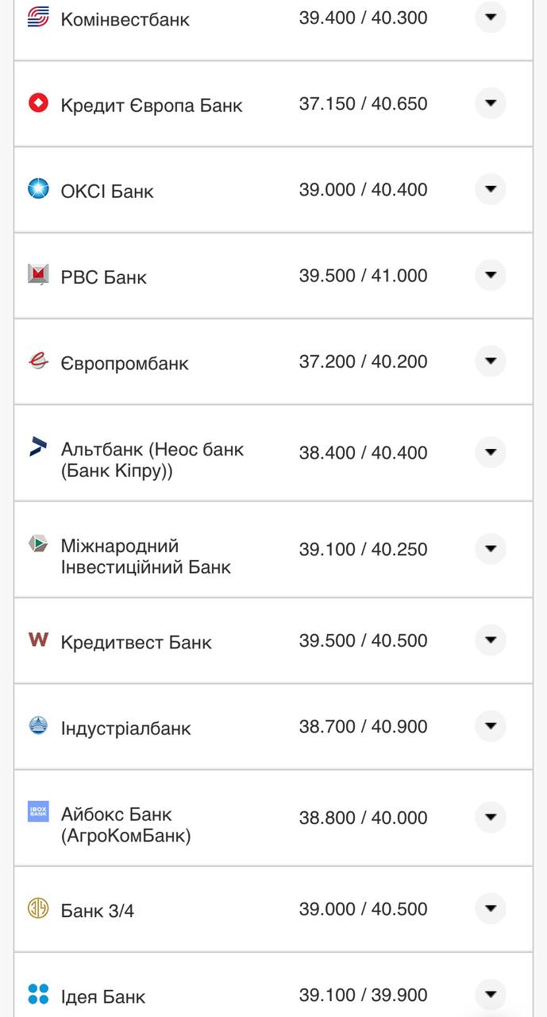Select the ОКСІ Банк globe icon
This screenshot has height=1017, width=547.
pos(37,189)
